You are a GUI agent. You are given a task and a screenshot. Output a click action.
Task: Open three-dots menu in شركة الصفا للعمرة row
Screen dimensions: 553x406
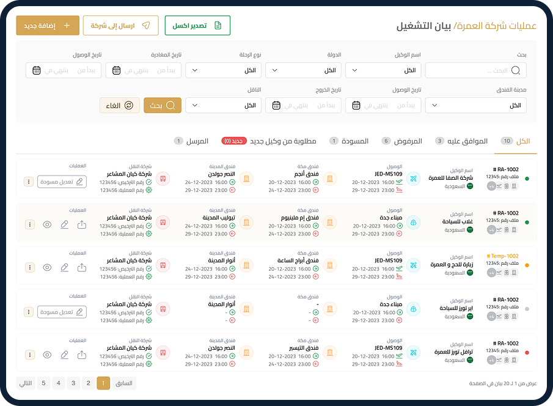(x=28, y=182)
